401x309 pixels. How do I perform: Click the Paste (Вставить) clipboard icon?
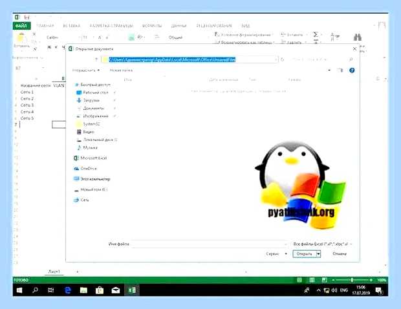coord(21,37)
